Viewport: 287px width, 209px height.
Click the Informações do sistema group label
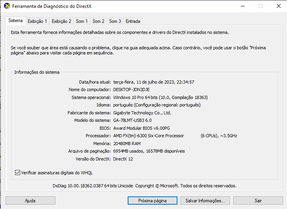37,72
